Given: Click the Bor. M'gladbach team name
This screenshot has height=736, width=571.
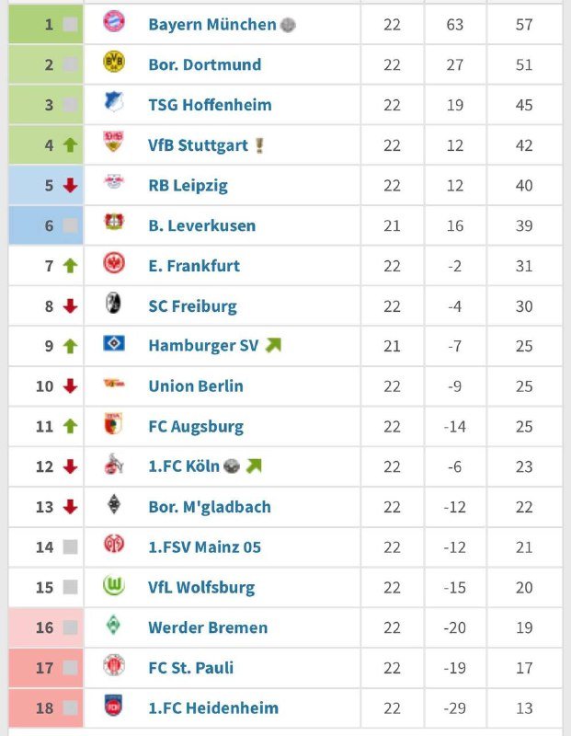Looking at the screenshot, I should (210, 507).
